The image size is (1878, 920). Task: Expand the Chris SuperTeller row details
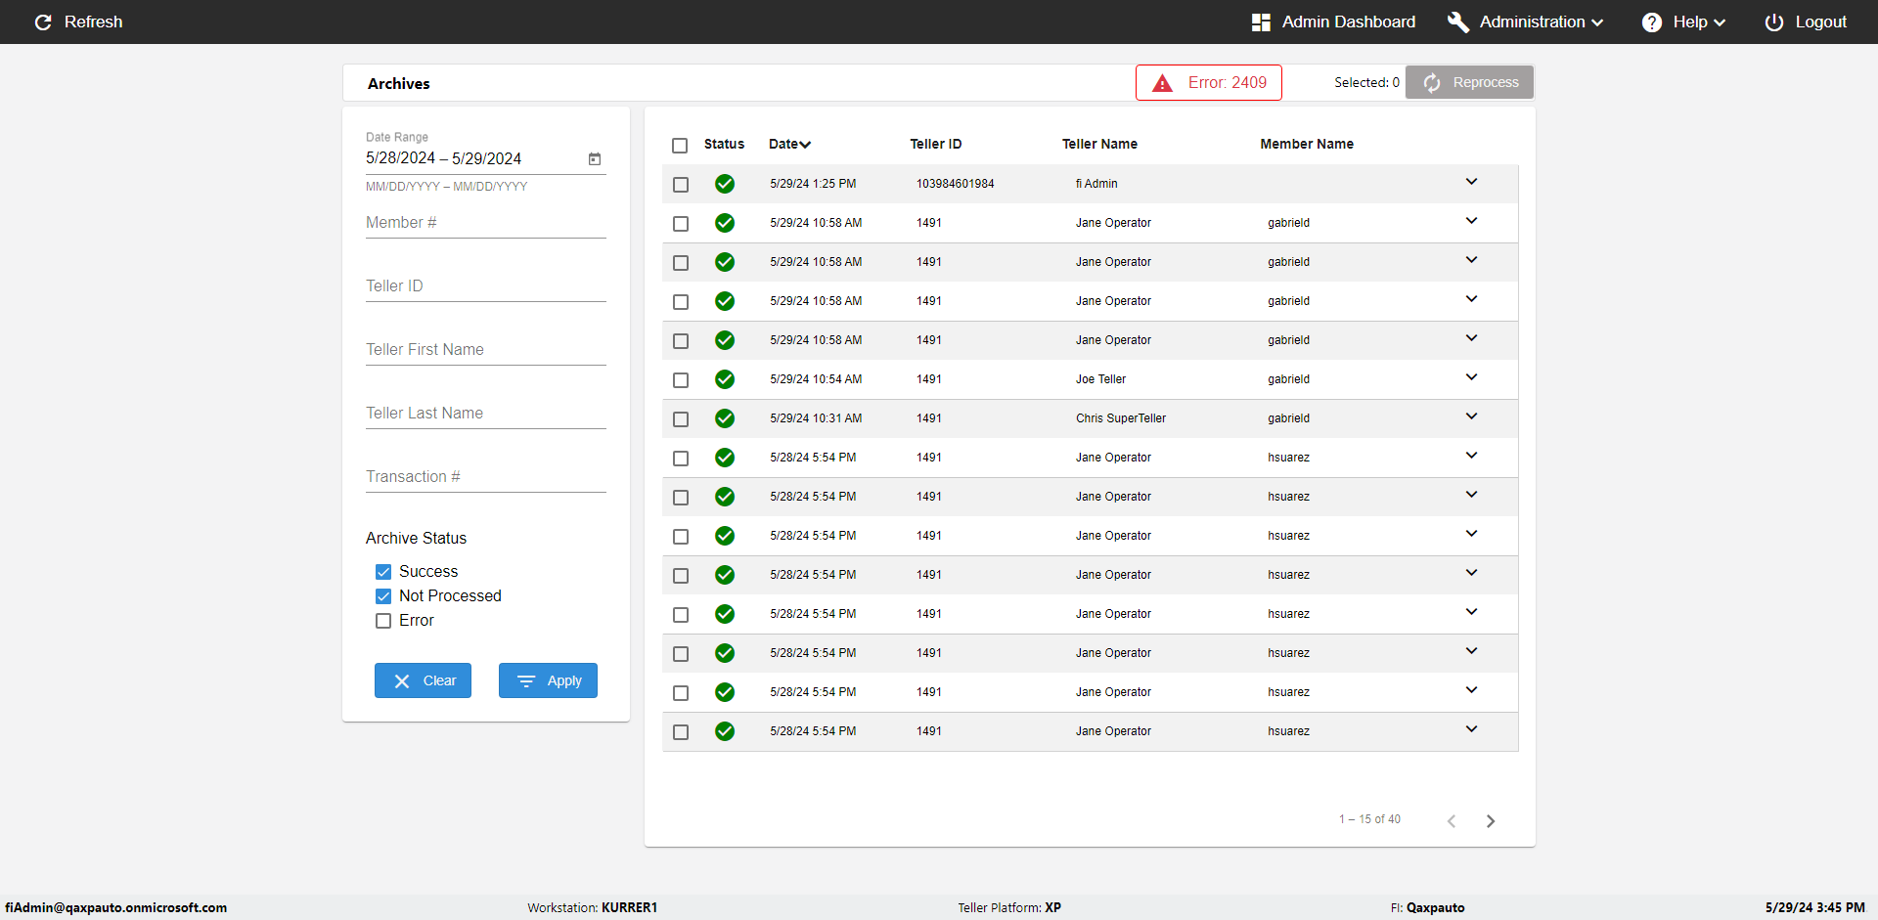coord(1471,416)
